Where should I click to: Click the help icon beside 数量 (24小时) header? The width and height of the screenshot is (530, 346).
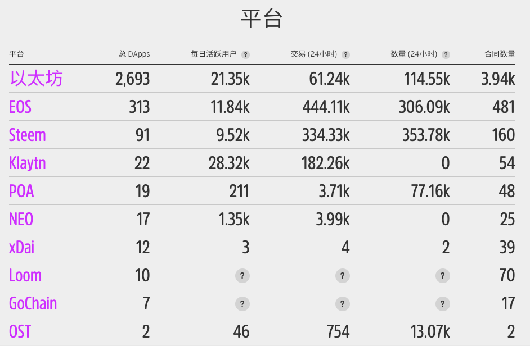click(x=446, y=54)
